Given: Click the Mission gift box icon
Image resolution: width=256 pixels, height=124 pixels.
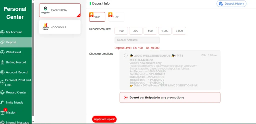Looking at the screenshot, I should 2,113.
